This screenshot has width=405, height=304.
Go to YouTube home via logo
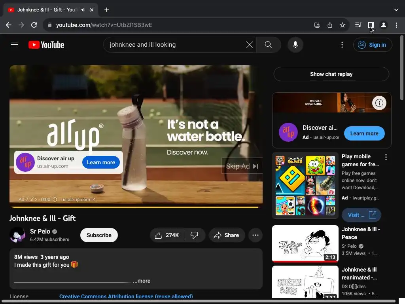(x=46, y=45)
